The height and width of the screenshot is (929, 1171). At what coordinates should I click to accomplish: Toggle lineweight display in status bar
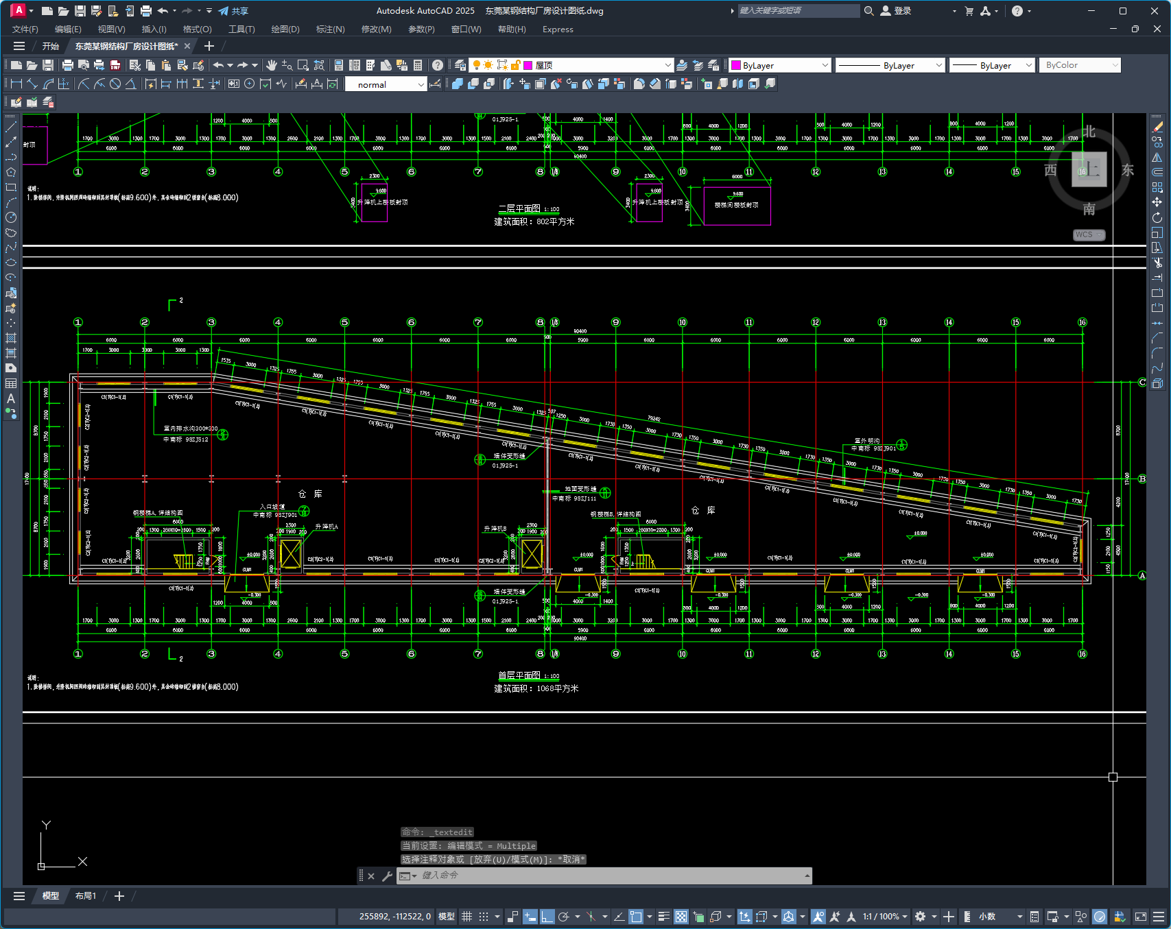663,917
